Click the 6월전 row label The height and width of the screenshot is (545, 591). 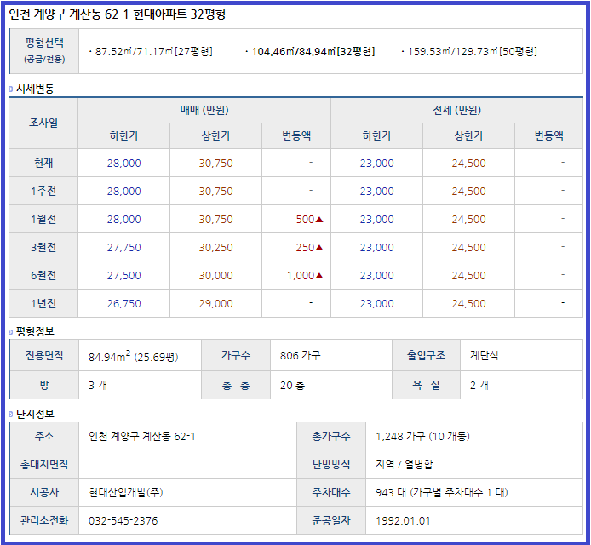[x=43, y=276]
